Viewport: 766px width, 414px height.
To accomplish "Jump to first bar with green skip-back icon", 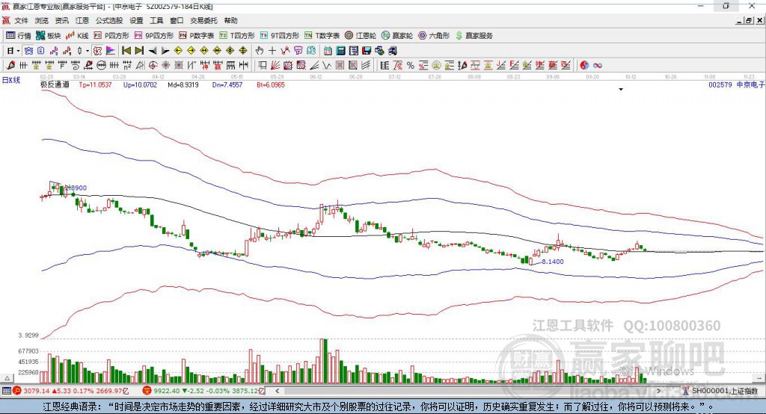I will pyautogui.click(x=126, y=51).
